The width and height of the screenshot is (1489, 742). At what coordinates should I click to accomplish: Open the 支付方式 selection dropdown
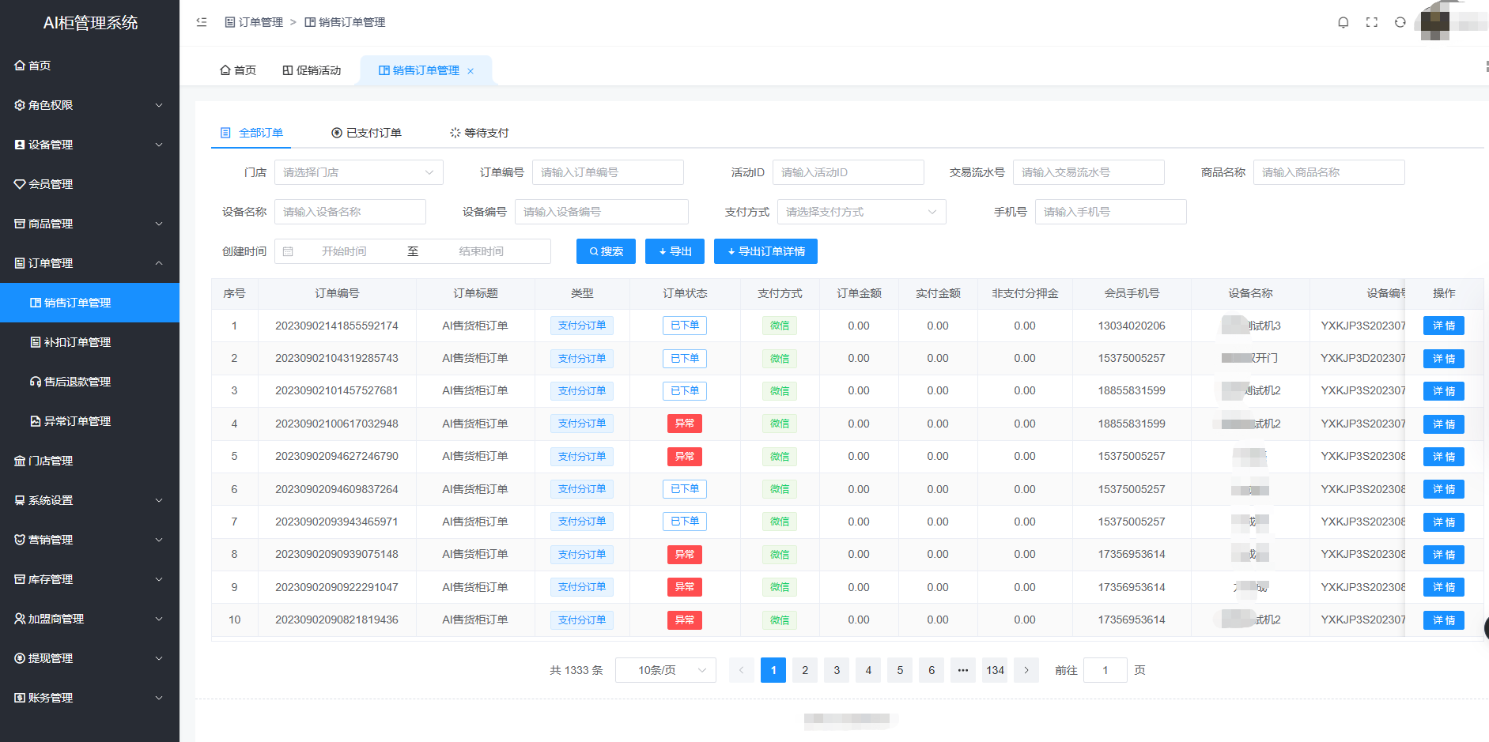862,212
